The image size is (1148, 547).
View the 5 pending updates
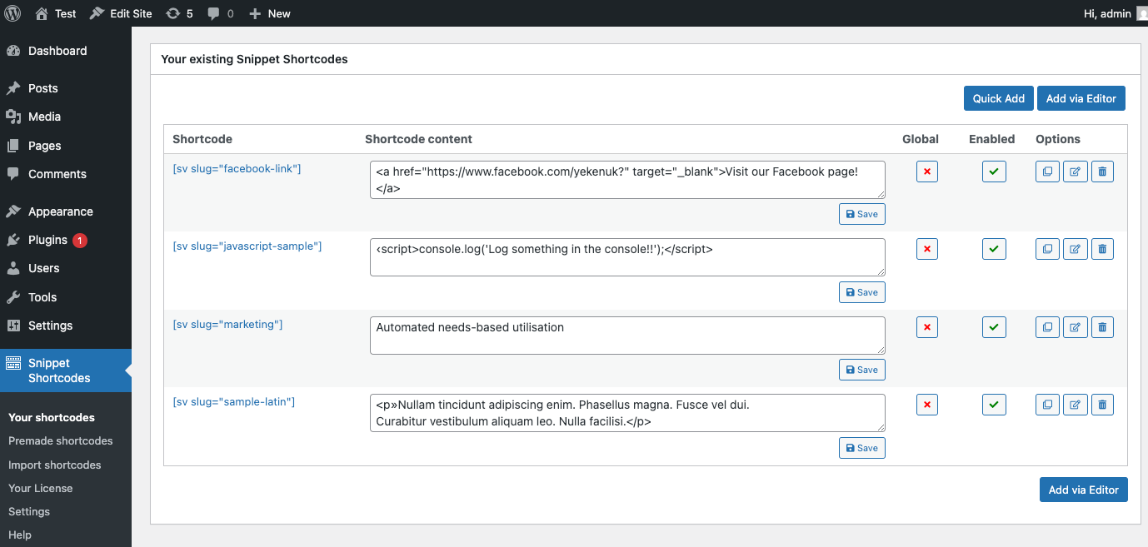(x=179, y=13)
